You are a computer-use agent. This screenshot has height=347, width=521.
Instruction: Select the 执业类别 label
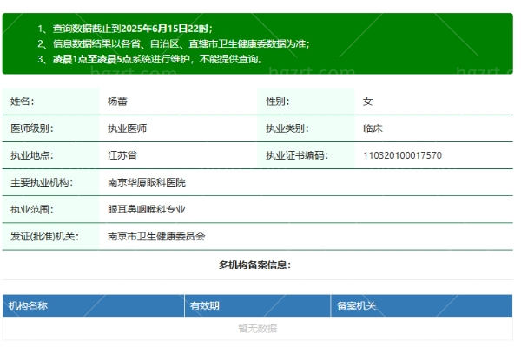click(287, 128)
